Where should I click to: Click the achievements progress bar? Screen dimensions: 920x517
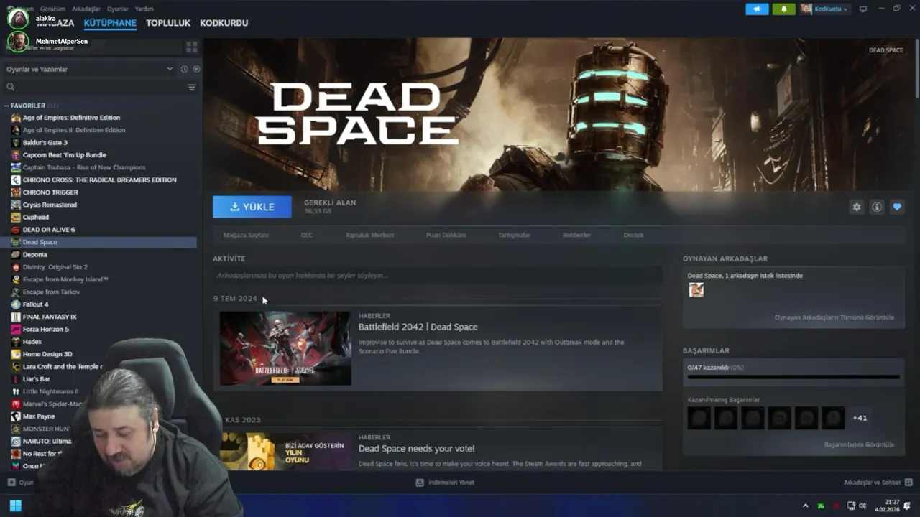[x=793, y=377]
